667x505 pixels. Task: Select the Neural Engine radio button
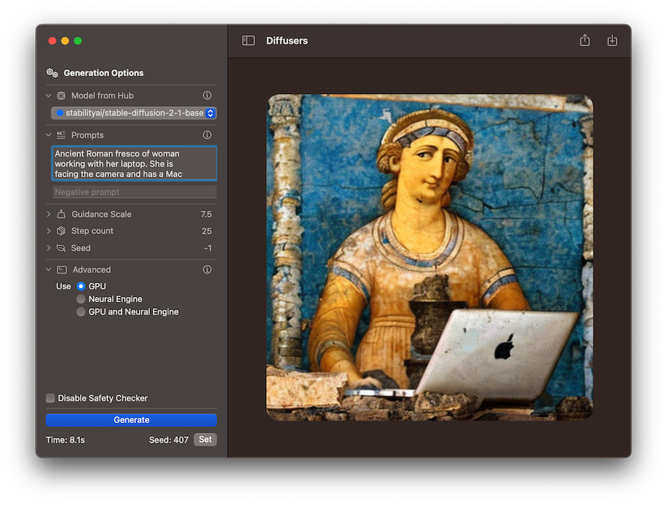(81, 299)
